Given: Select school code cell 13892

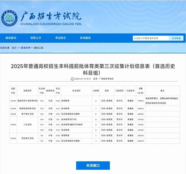Looking at the screenshot, I should [13, 125].
